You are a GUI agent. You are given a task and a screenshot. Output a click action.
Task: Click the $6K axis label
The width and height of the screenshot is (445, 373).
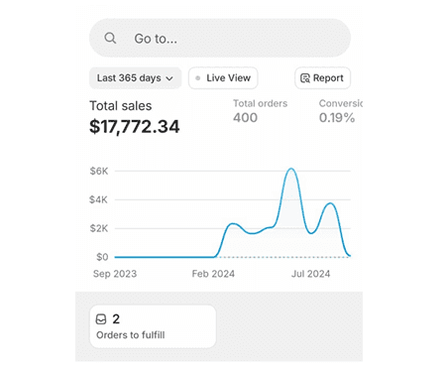coord(99,171)
